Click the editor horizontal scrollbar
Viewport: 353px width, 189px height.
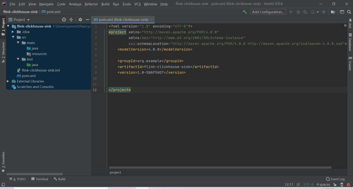point(220,168)
